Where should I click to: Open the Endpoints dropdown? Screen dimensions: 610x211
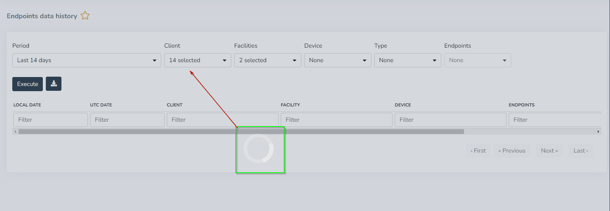477,60
